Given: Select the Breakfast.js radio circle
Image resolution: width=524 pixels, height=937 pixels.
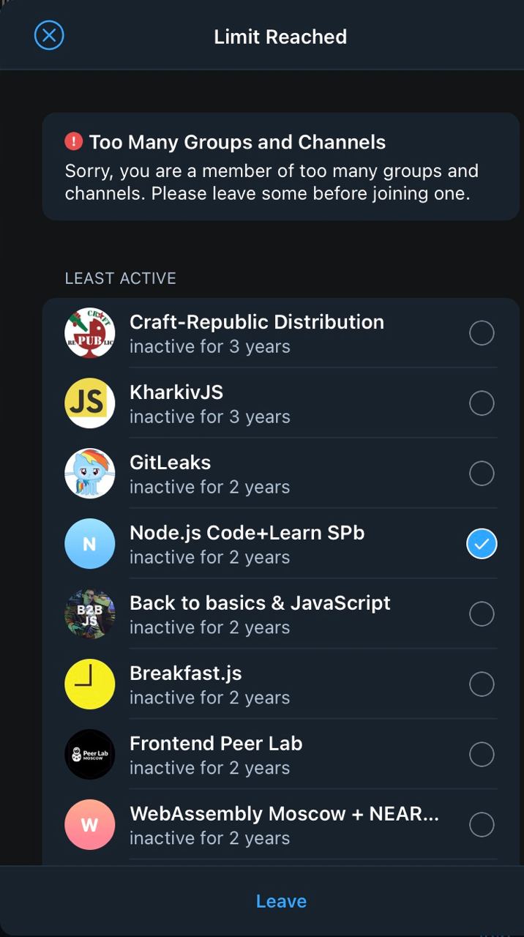Looking at the screenshot, I should [482, 684].
